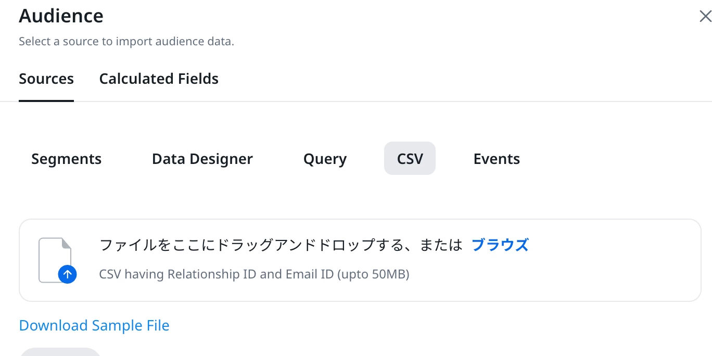Click the ドラッグアンドドロップ instruction text
Viewport: 712px width, 356px height.
281,245
